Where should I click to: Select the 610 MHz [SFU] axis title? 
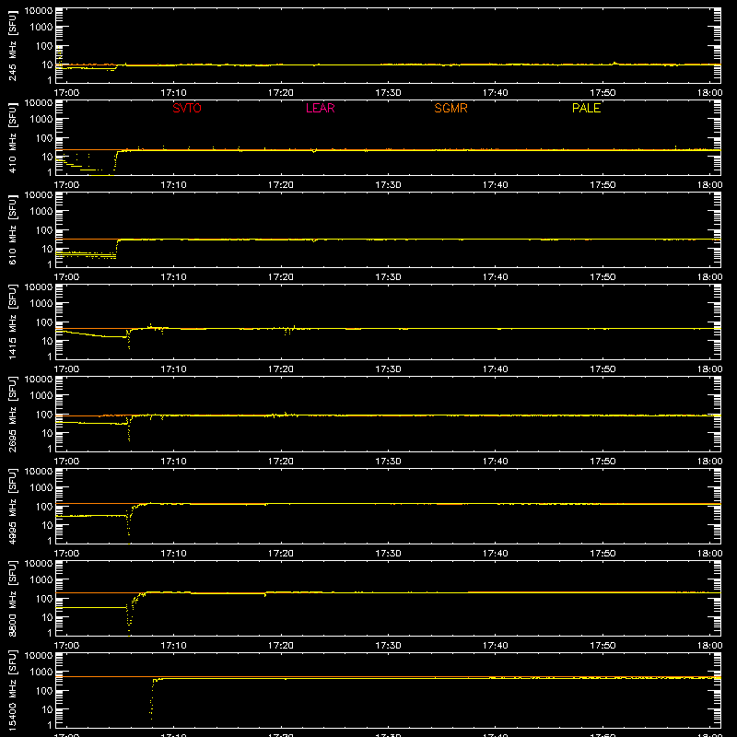click(13, 230)
